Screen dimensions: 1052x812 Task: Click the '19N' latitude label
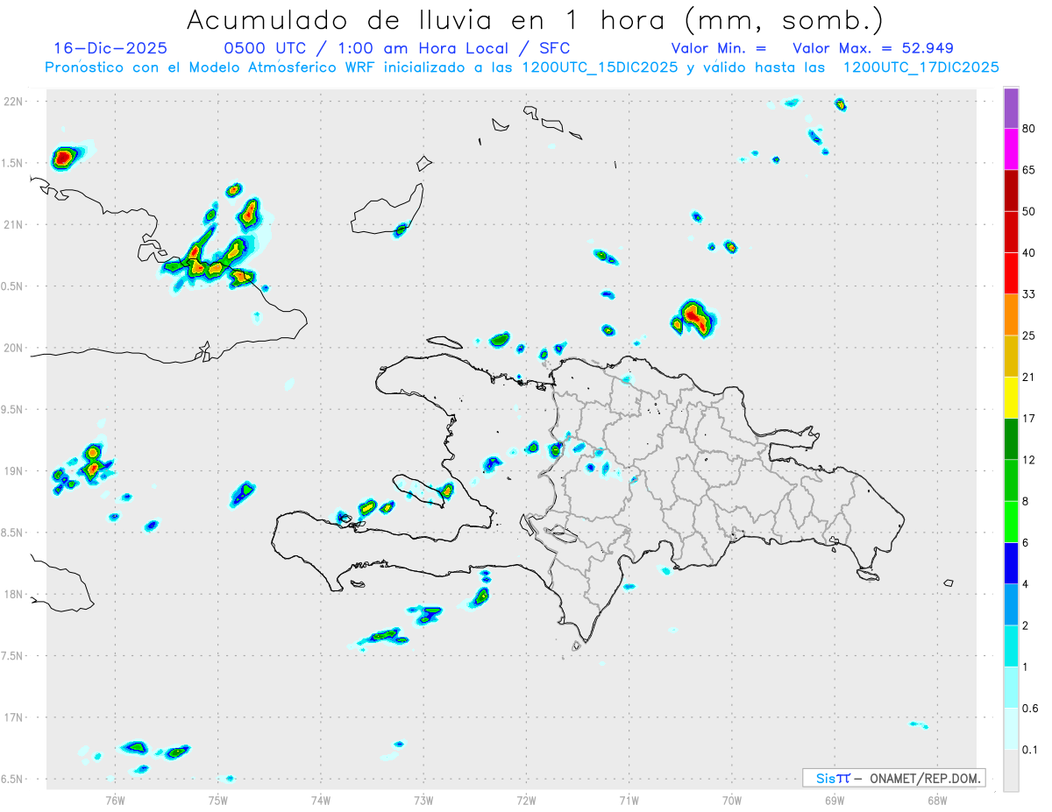tap(15, 471)
